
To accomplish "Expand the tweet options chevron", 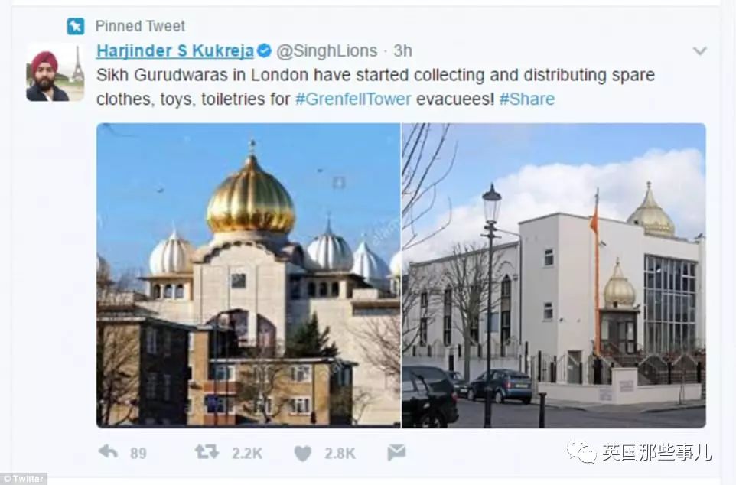I will [700, 50].
